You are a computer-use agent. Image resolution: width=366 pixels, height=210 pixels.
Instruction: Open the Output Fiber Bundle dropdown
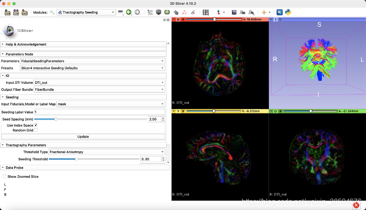tap(99, 90)
